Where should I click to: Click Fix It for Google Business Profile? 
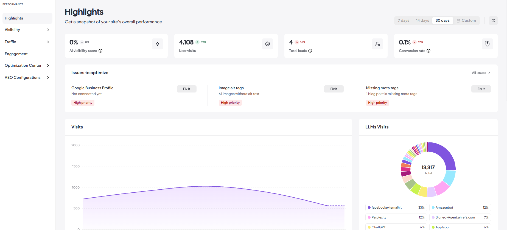point(187,89)
